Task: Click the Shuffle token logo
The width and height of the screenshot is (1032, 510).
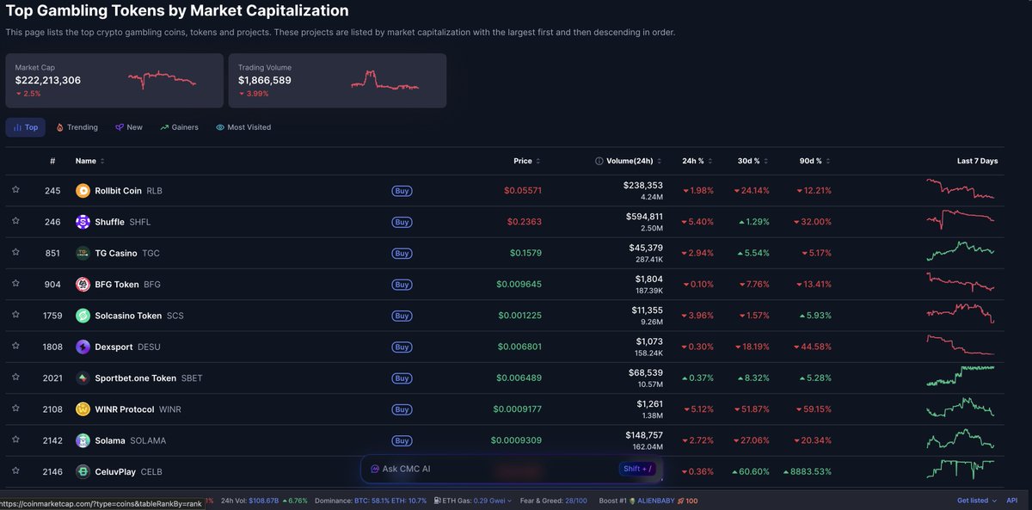Action: click(83, 222)
